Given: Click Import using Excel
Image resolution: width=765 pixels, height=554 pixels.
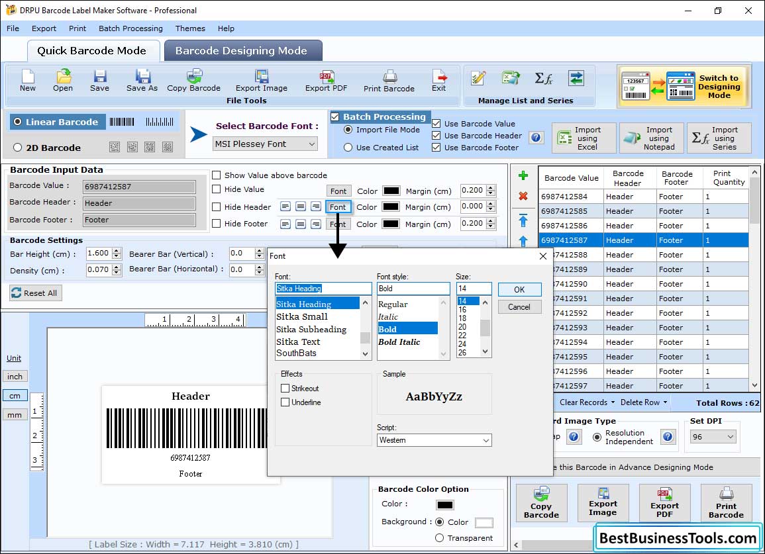Looking at the screenshot, I should pyautogui.click(x=584, y=138).
